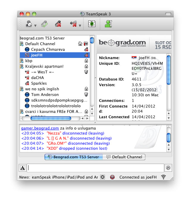The image size is (195, 202).
Task: Click joeFH's muted microphone status icon
Action: 86,55
